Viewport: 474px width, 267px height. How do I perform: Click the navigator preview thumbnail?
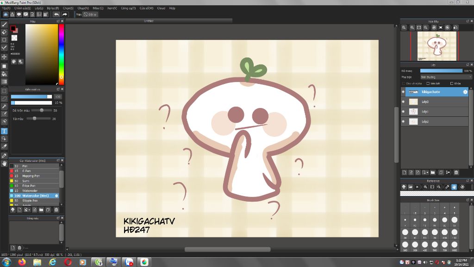point(437,46)
